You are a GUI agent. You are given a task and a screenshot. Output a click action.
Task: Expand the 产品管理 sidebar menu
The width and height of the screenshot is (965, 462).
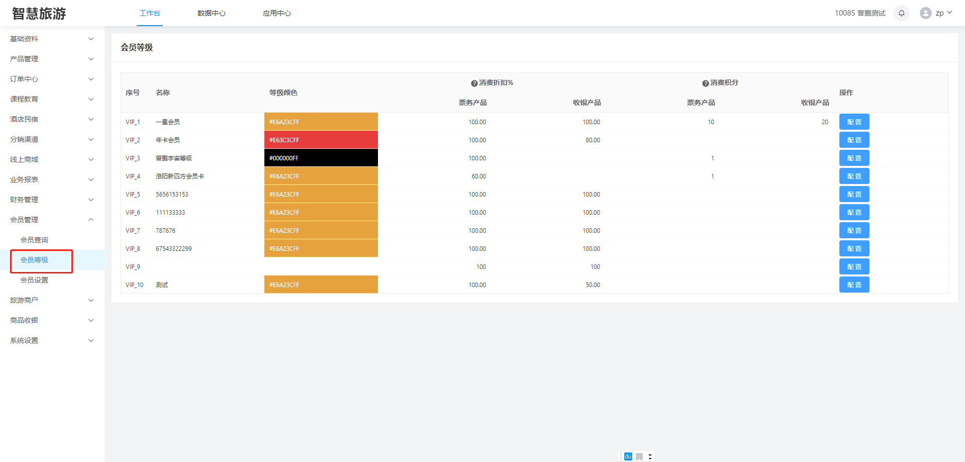[52, 59]
